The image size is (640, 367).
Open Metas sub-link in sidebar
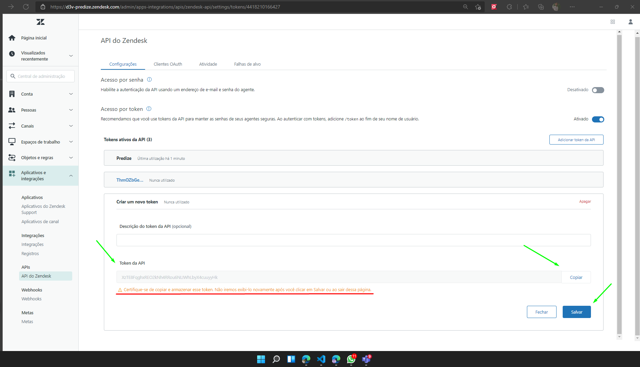coord(27,321)
